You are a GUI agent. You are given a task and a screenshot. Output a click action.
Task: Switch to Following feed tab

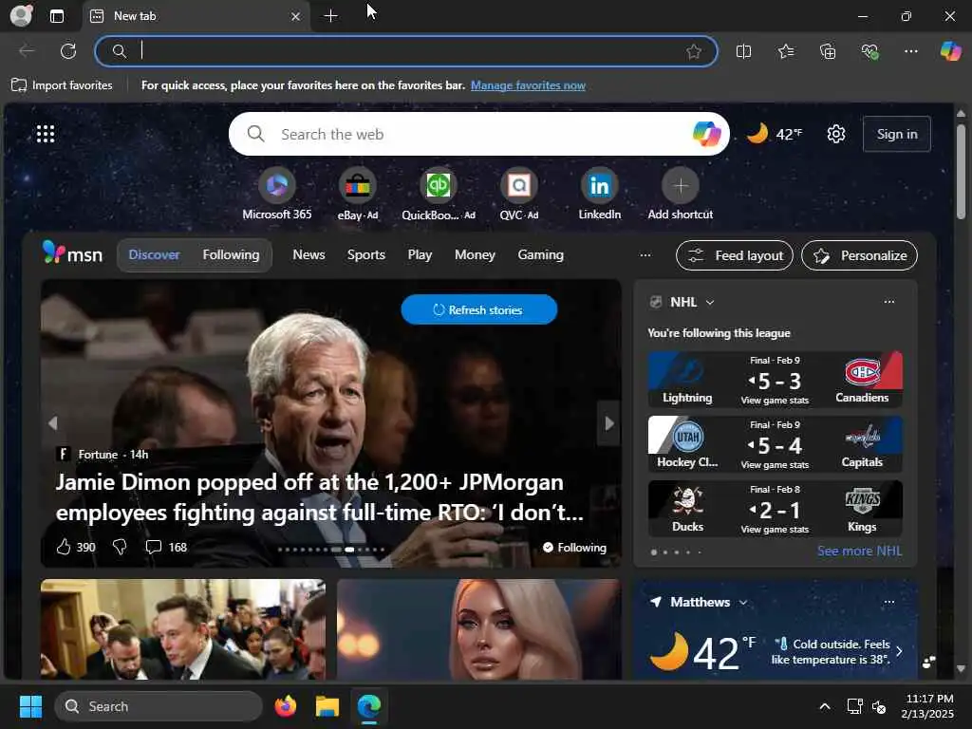pyautogui.click(x=231, y=254)
